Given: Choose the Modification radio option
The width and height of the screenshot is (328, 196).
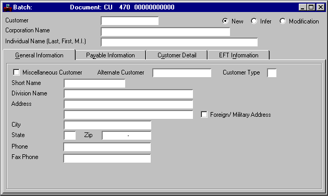Looking at the screenshot, I should tap(283, 21).
